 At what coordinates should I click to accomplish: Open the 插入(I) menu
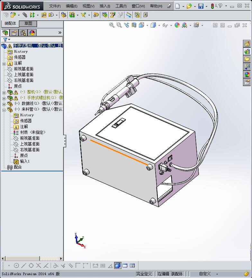(105, 6)
